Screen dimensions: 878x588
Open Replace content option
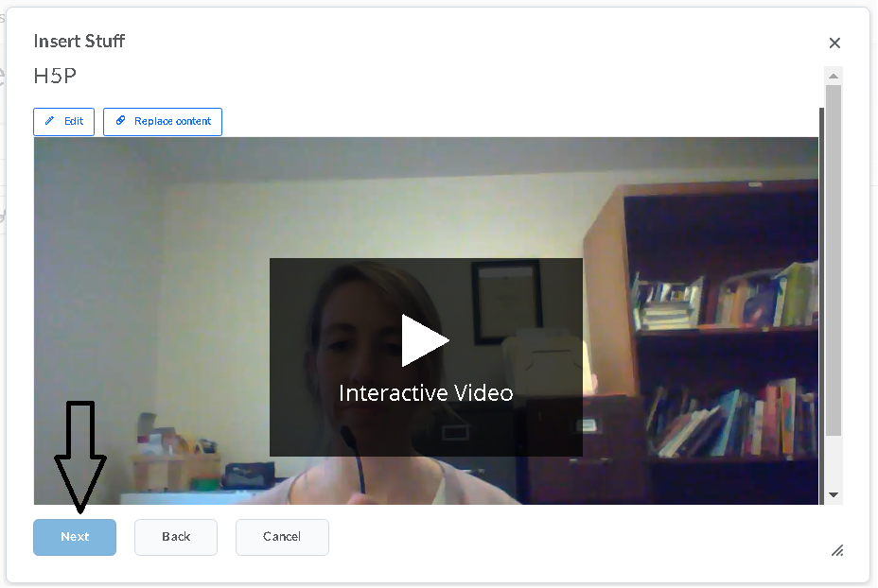(163, 121)
